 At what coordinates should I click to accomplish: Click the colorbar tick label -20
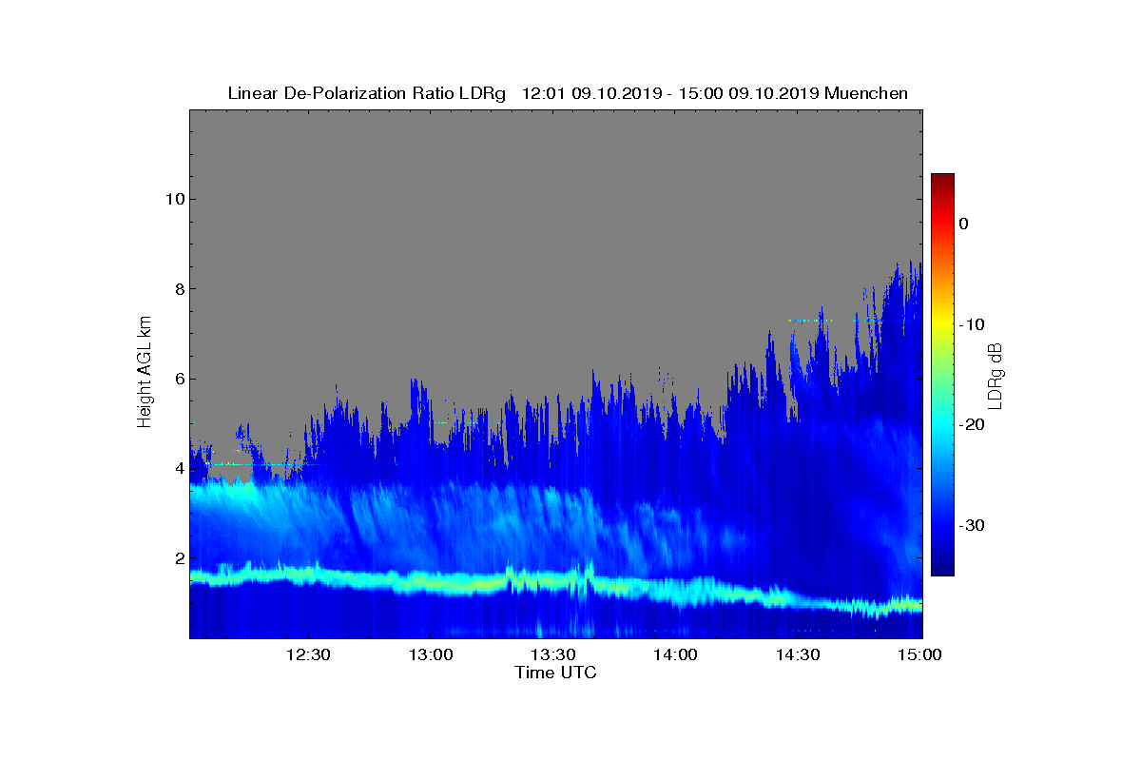pyautogui.click(x=971, y=425)
